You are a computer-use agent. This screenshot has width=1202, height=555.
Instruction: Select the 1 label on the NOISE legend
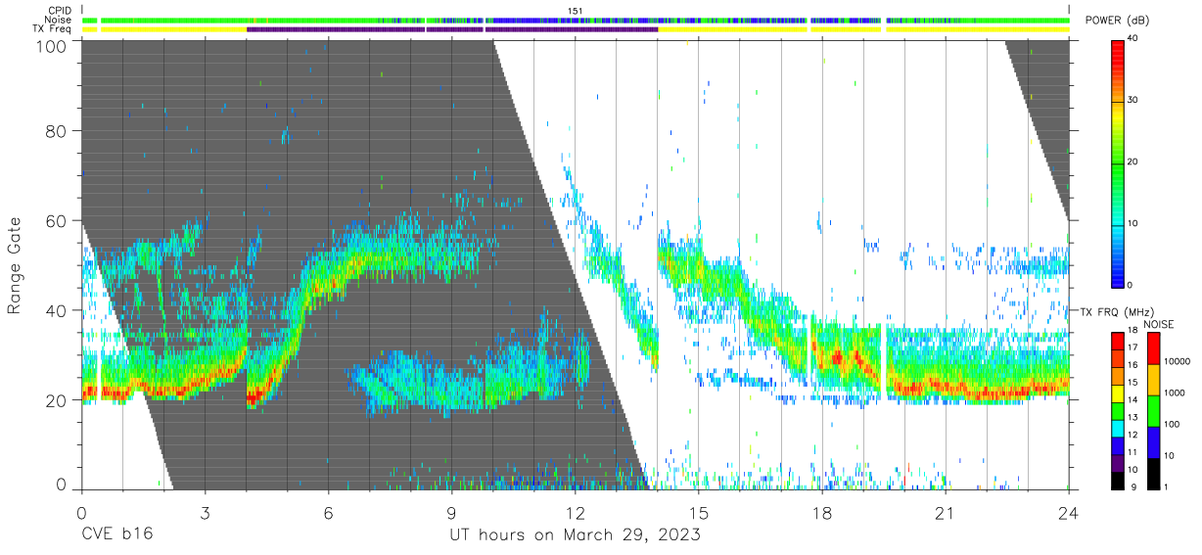click(x=1166, y=486)
